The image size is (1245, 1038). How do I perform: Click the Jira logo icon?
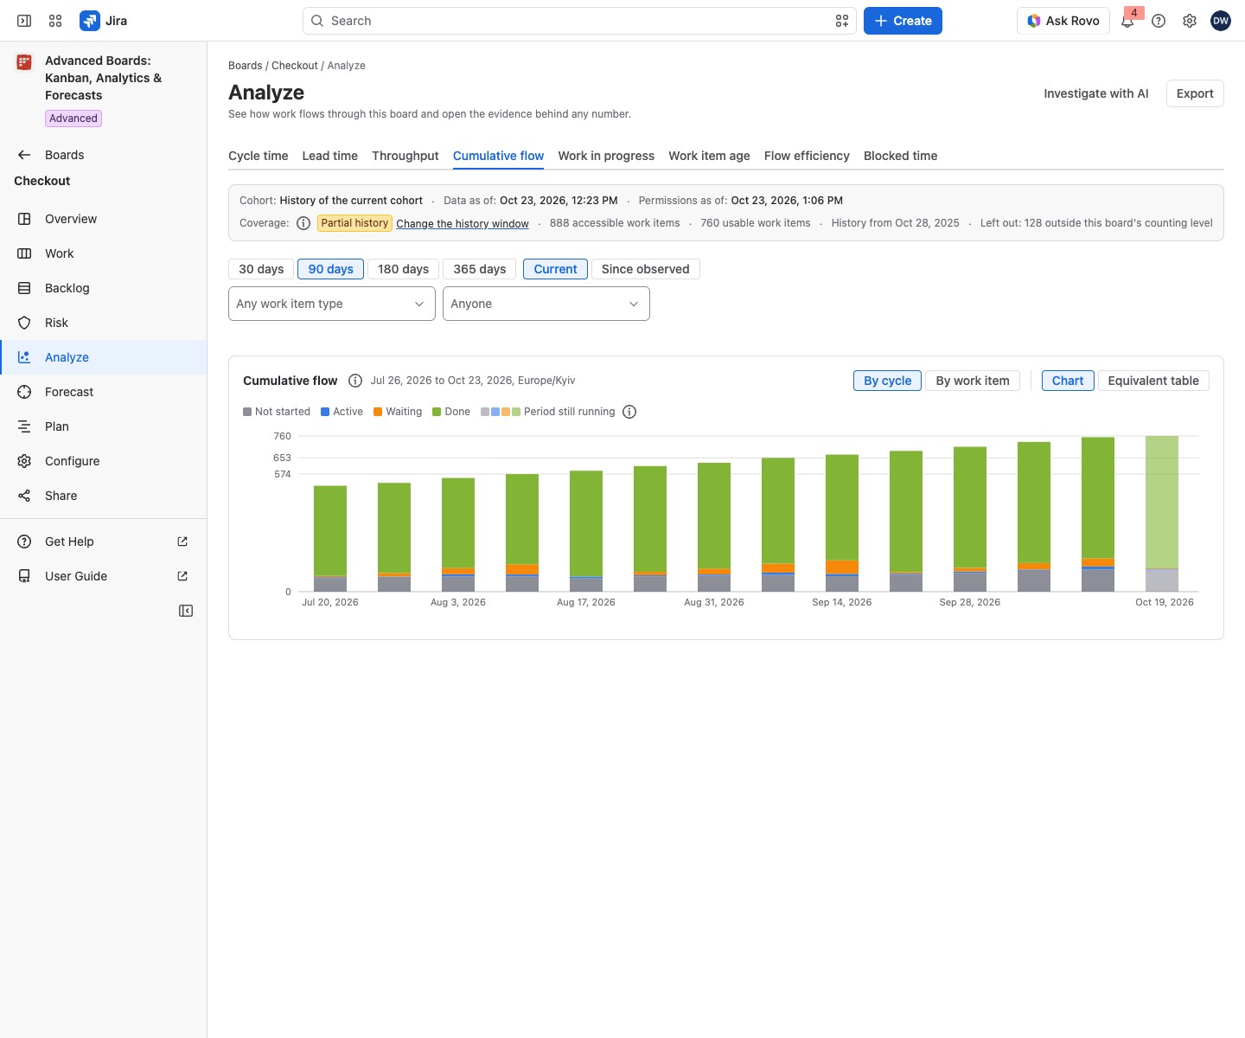90,21
